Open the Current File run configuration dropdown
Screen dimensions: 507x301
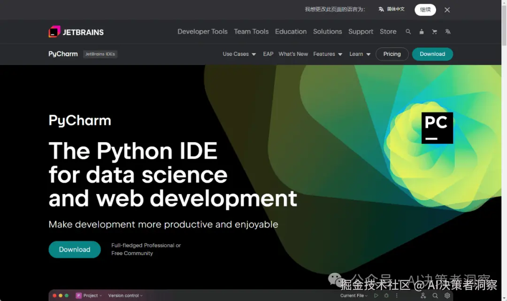tap(354, 295)
